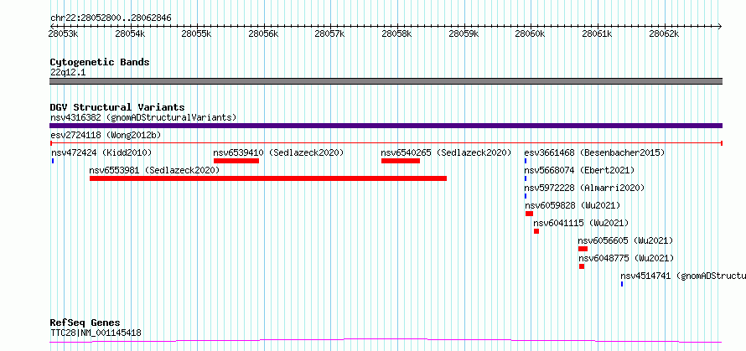Click the 22q12.1 band label
The height and width of the screenshot is (351, 746).
pyautogui.click(x=68, y=73)
